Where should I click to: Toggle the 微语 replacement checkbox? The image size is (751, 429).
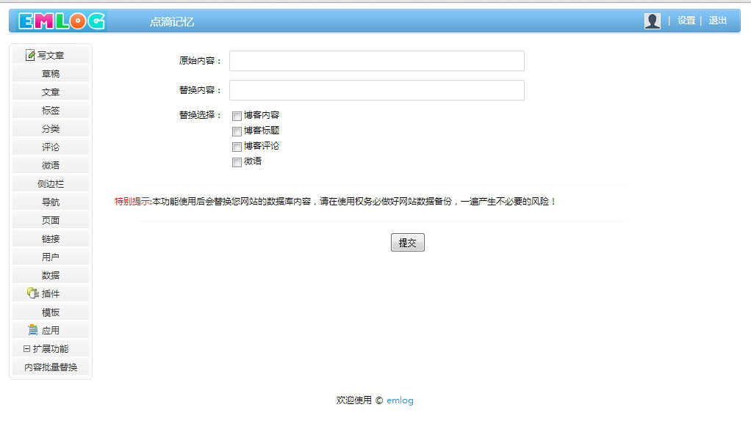tap(237, 162)
